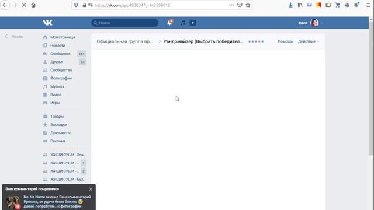374x210 pixels.
Task: Click the tracking protection shield icon
Action: (76, 5)
